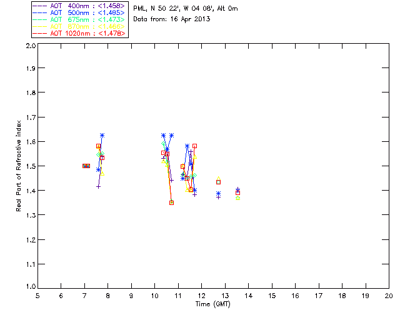Image resolution: width=400 pixels, height=320 pixels.
Task: Click the y-axis title Real Part of Refractive index
Action: [18, 166]
